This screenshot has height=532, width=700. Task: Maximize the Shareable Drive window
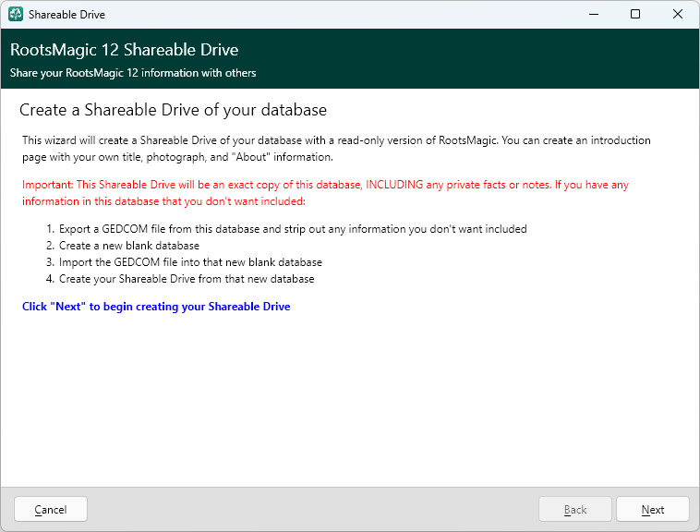click(634, 14)
